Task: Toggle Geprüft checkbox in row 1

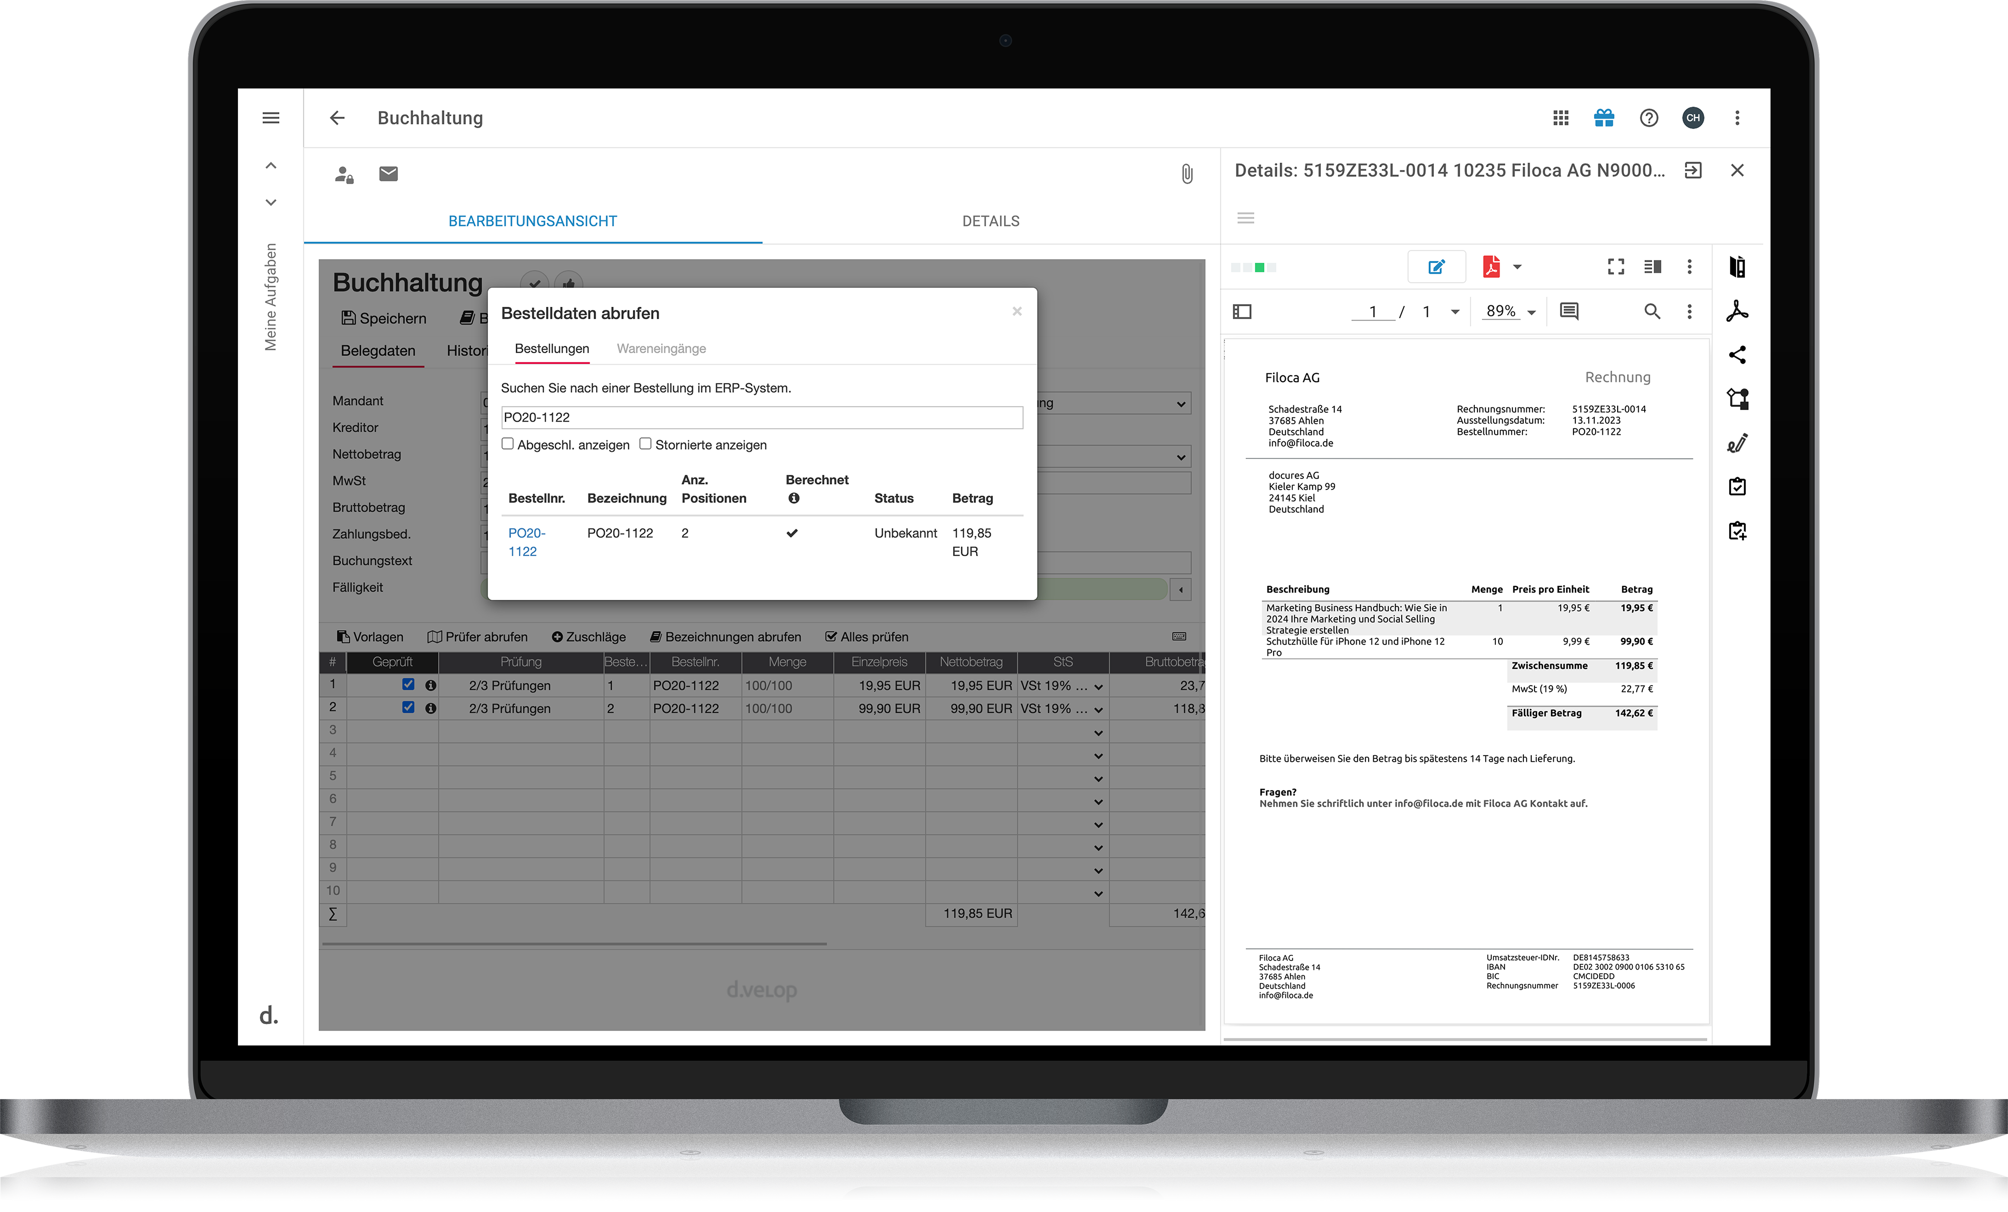Action: (x=408, y=685)
